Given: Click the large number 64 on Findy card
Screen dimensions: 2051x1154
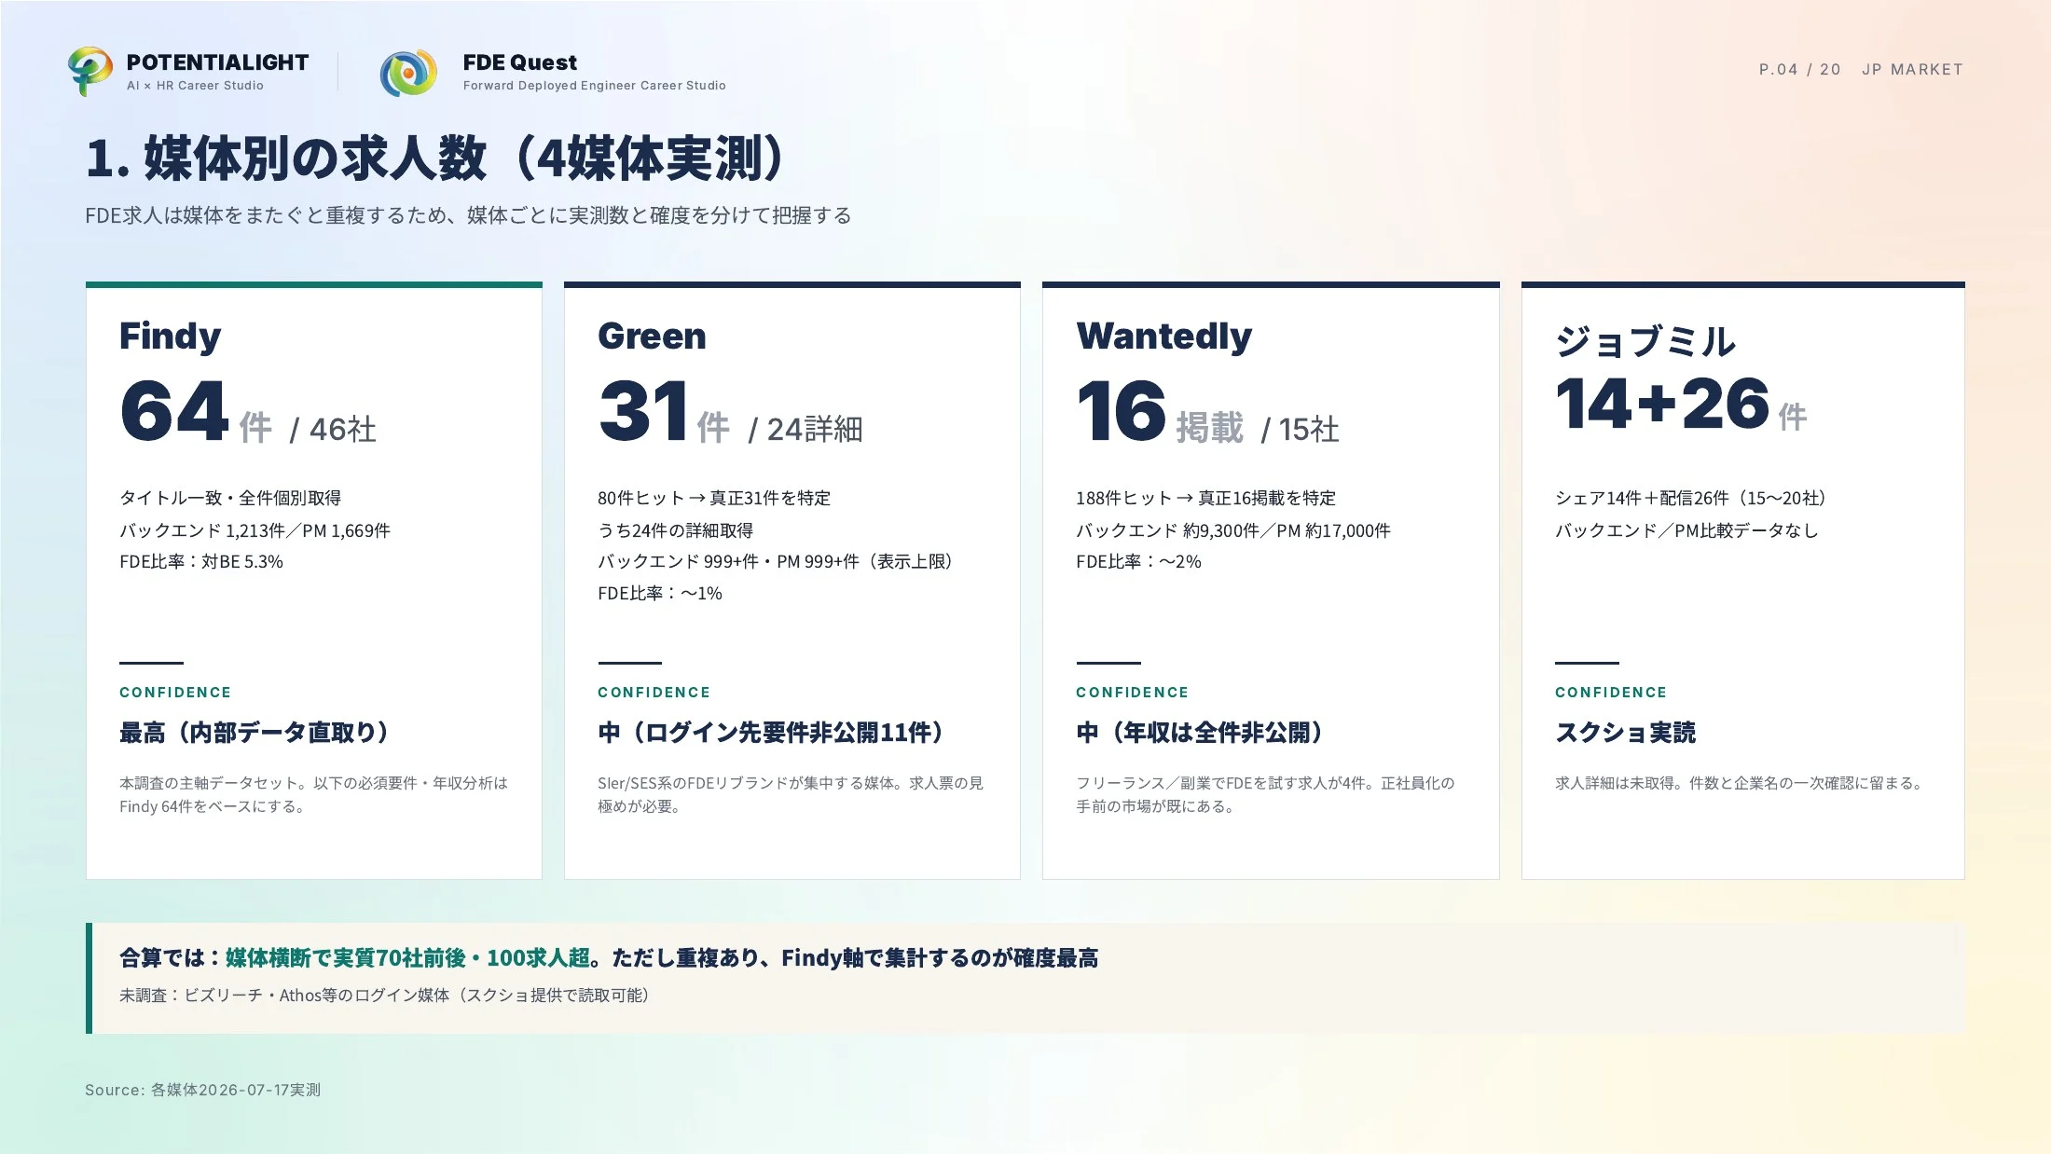Looking at the screenshot, I should pyautogui.click(x=174, y=411).
